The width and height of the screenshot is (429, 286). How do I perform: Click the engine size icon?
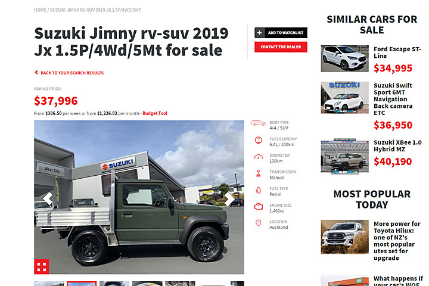(258, 206)
